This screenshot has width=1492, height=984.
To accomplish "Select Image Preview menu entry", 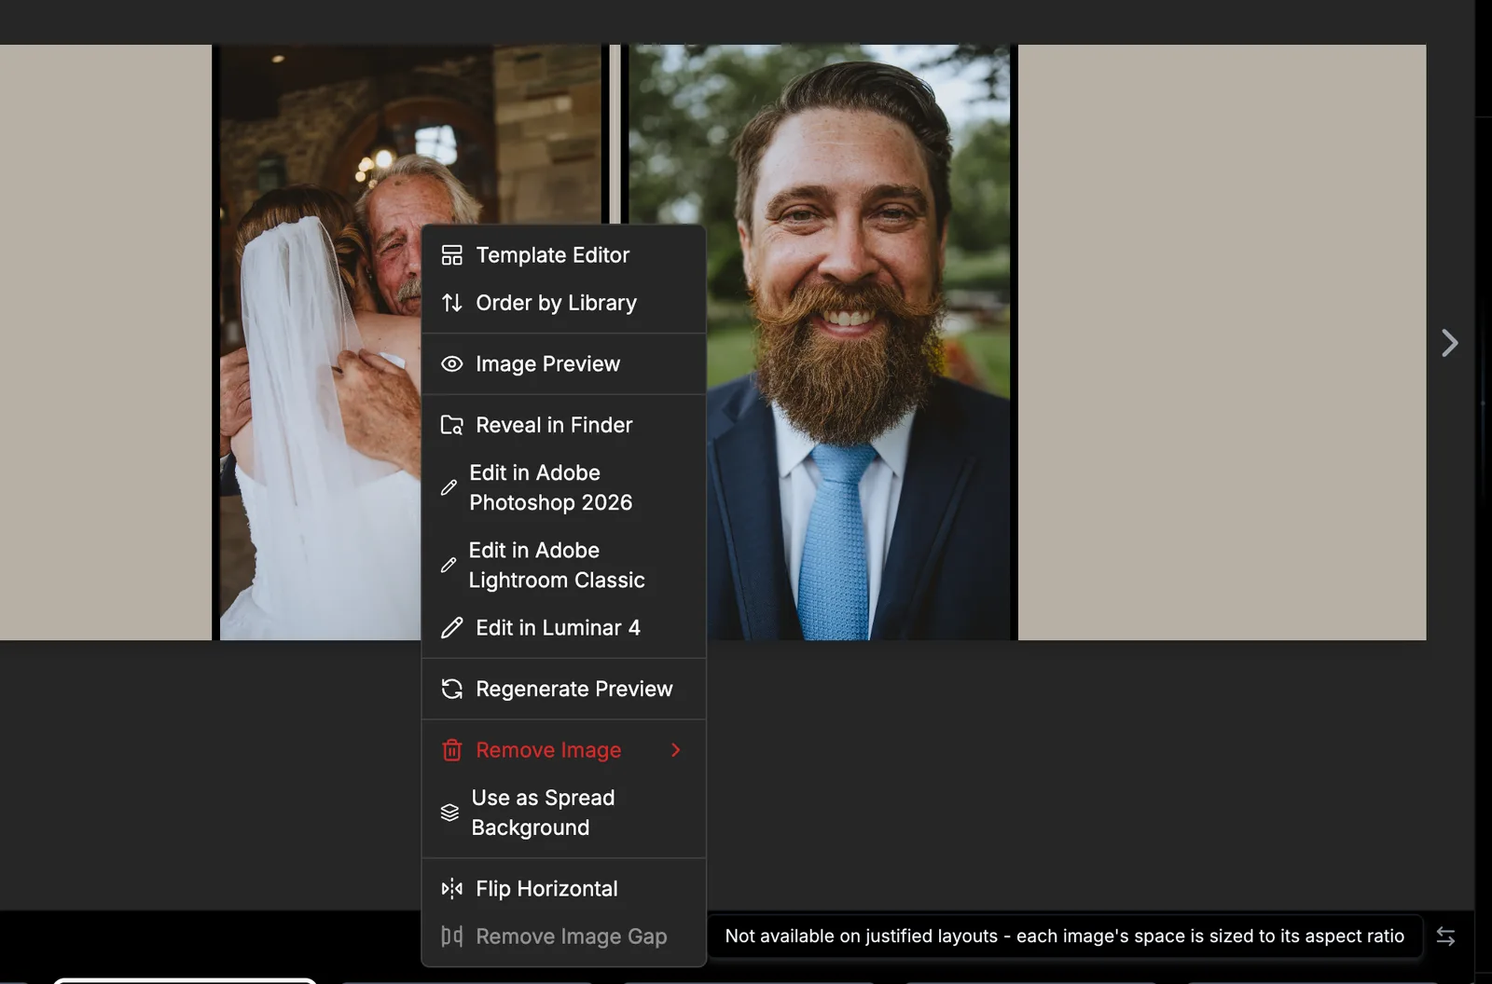I will click(563, 363).
